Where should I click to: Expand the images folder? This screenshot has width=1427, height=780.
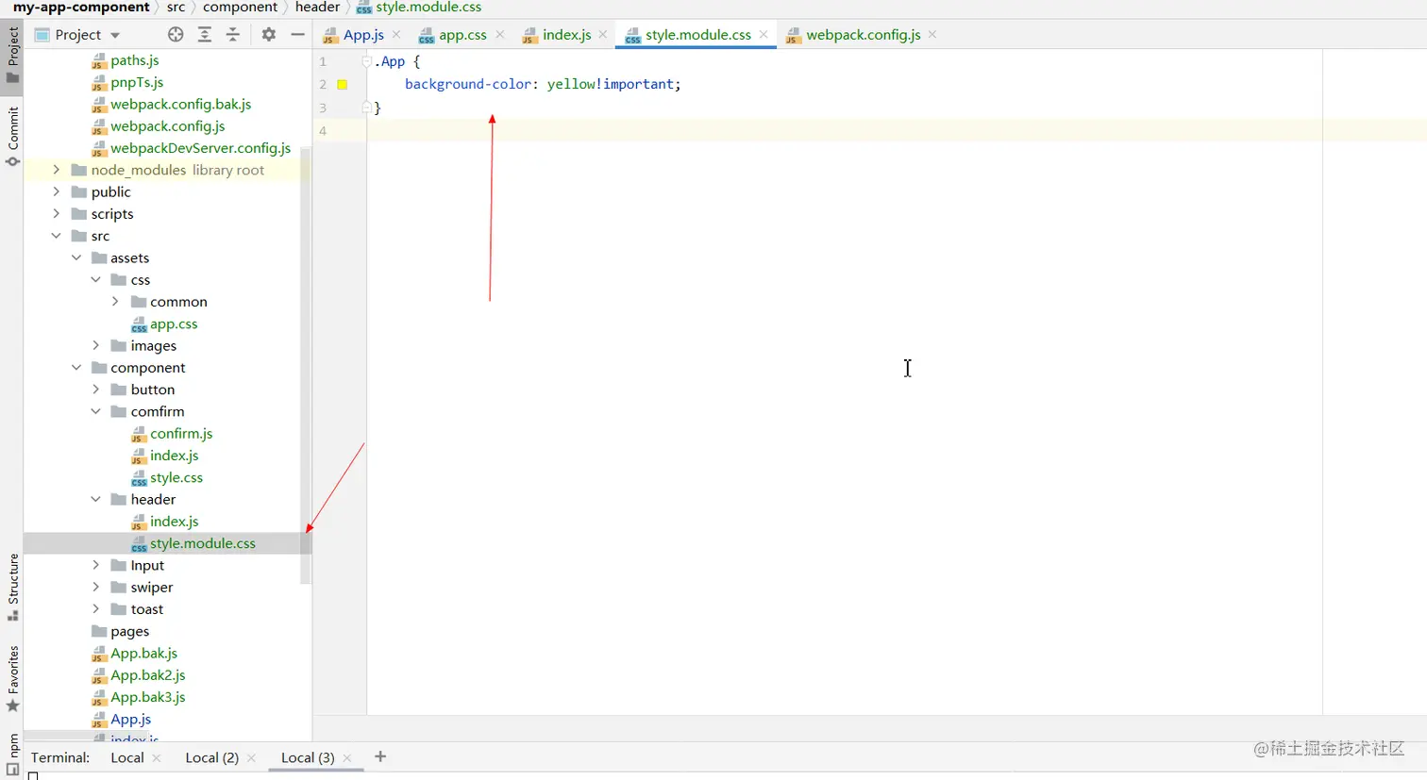pos(96,346)
